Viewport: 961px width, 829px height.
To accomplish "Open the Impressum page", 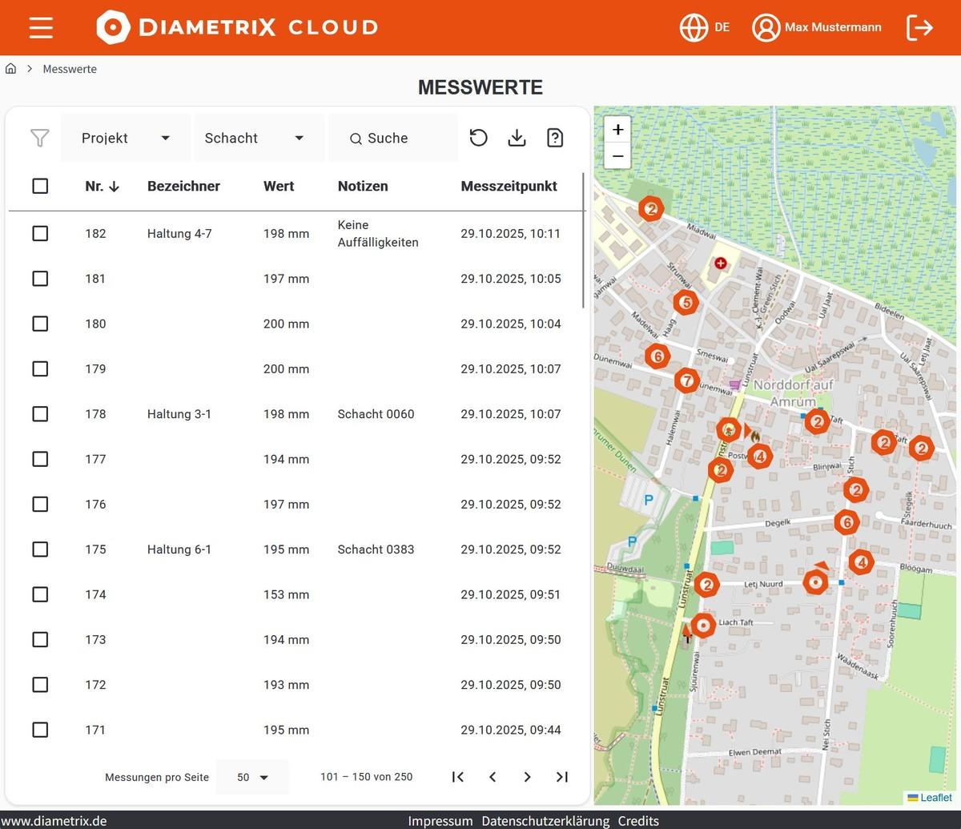I will 440,821.
